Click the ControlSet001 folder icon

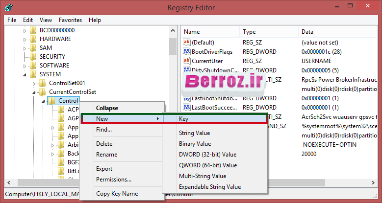tap(42, 83)
